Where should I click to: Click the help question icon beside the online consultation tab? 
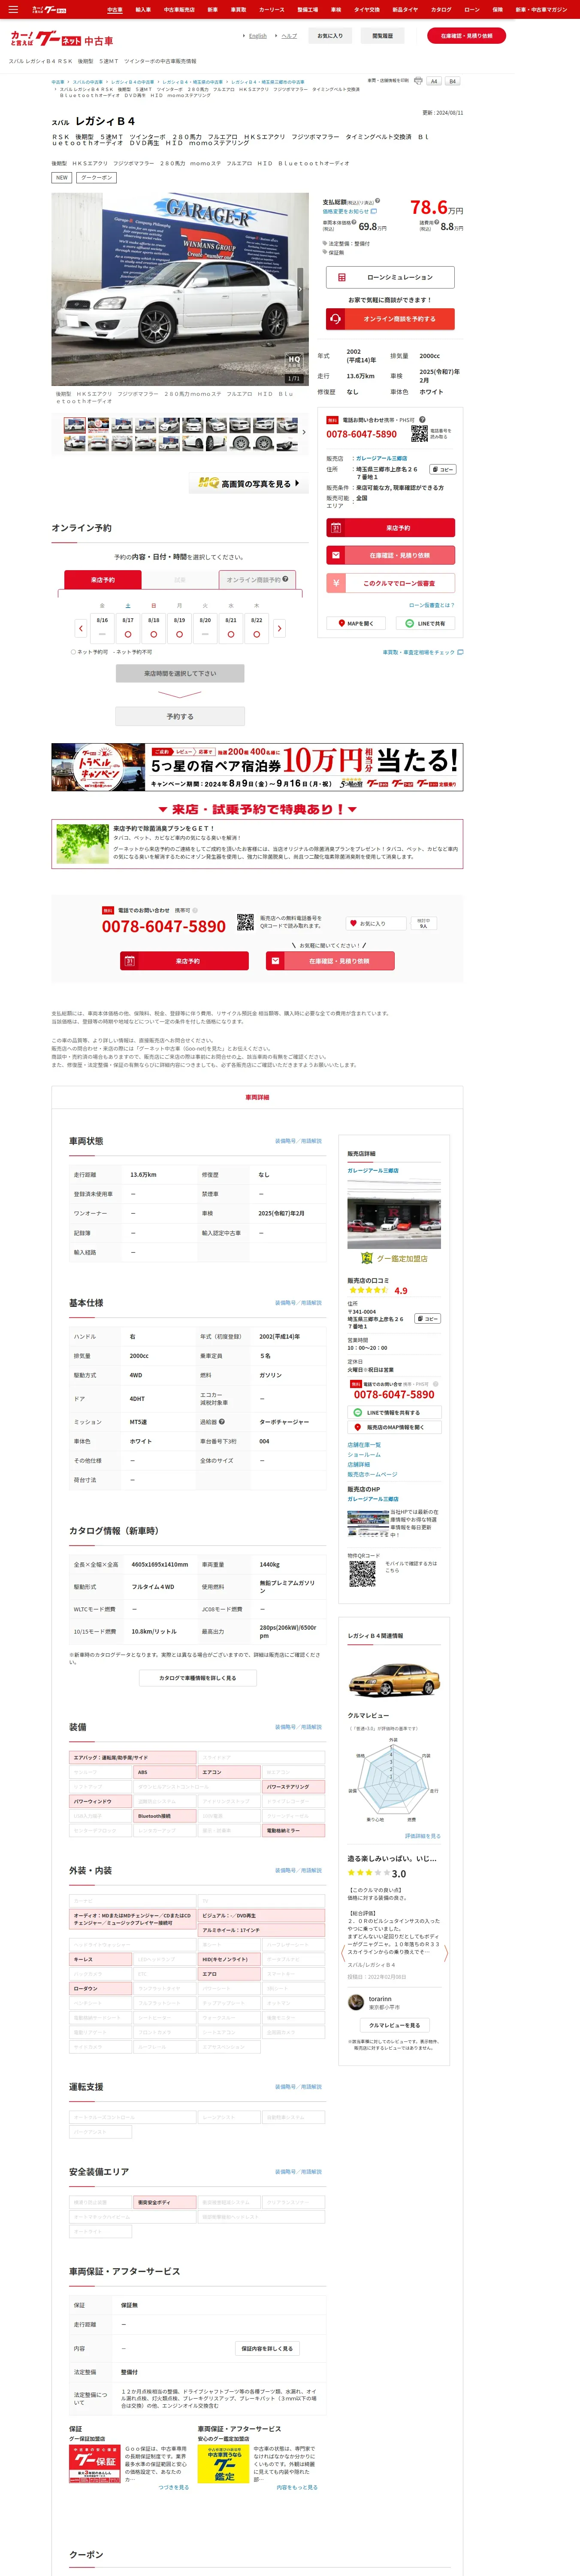coord(285,579)
